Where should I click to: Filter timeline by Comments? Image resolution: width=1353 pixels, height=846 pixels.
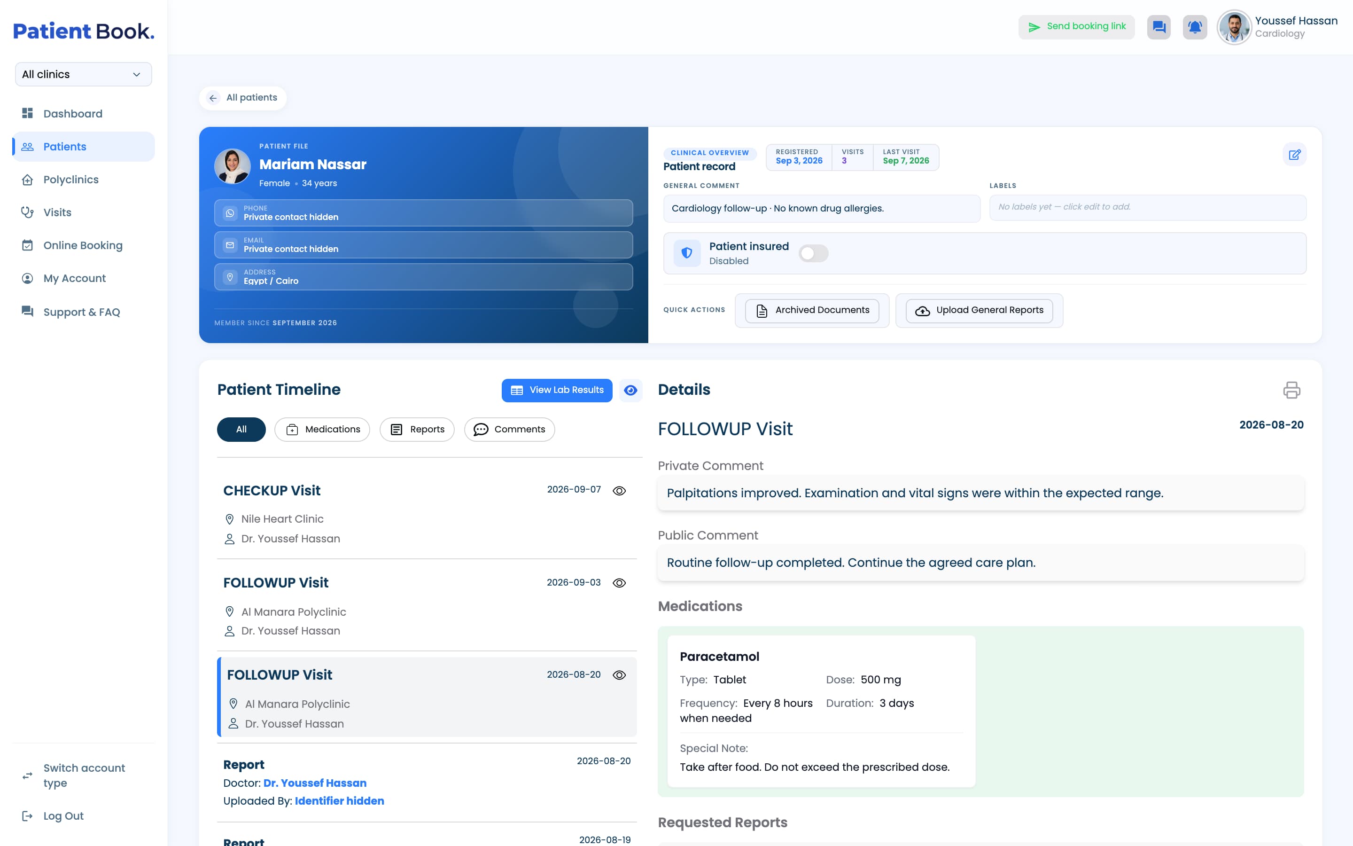509,430
